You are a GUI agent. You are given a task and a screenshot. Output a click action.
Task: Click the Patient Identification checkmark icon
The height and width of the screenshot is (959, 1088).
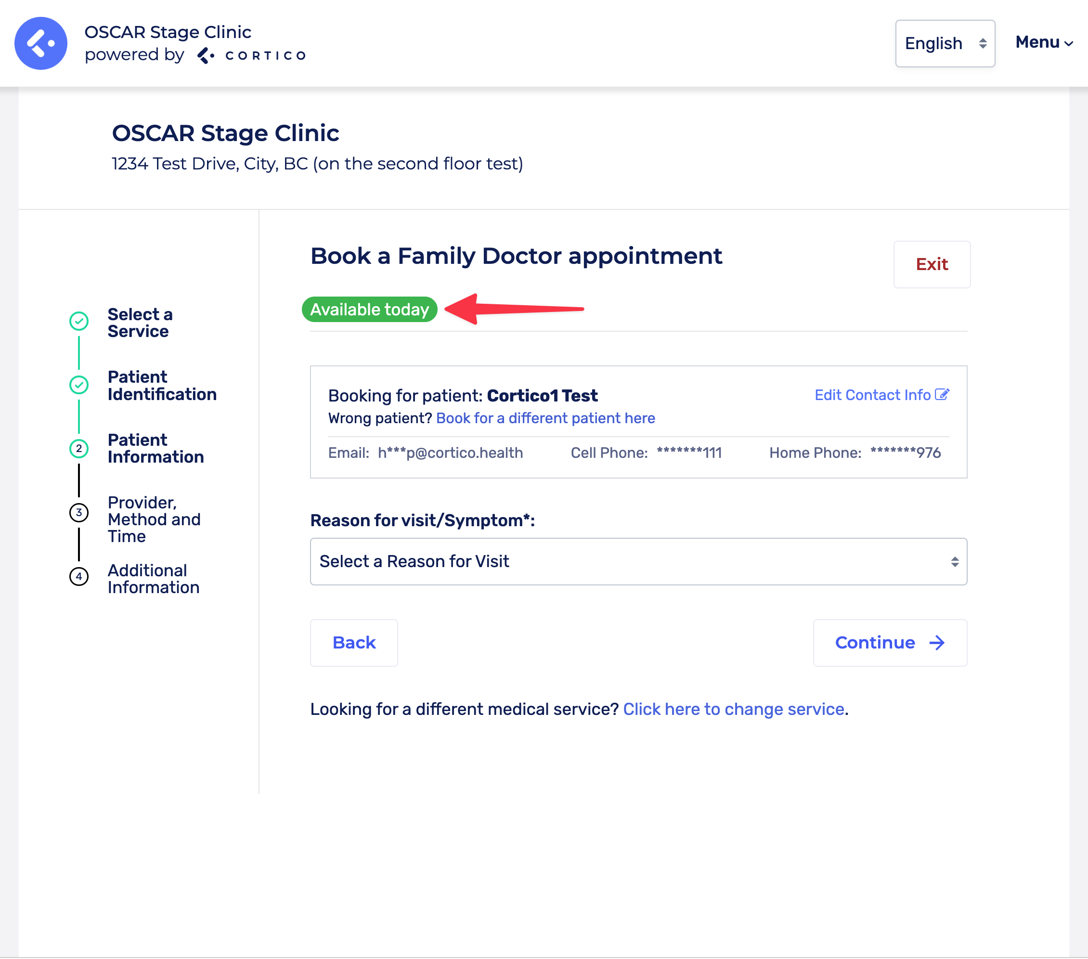click(x=79, y=384)
